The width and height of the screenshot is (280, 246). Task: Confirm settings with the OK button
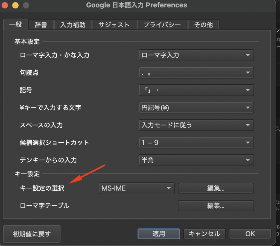(250, 234)
